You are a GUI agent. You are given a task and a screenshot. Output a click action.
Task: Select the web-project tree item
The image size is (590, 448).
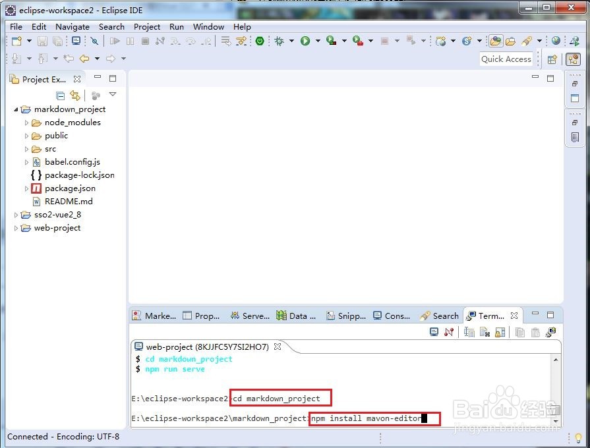tap(57, 227)
